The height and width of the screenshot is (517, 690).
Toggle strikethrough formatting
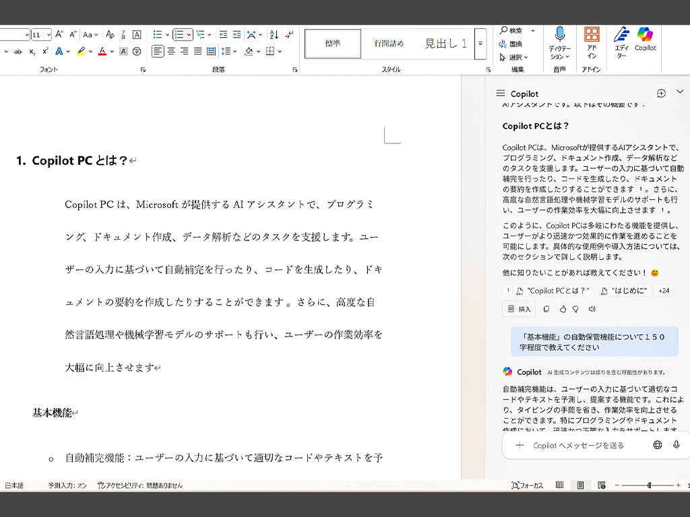tap(18, 51)
